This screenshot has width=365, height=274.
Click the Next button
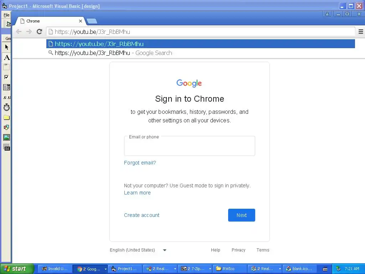pyautogui.click(x=242, y=215)
